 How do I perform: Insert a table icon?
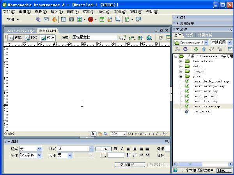(x=64, y=19)
